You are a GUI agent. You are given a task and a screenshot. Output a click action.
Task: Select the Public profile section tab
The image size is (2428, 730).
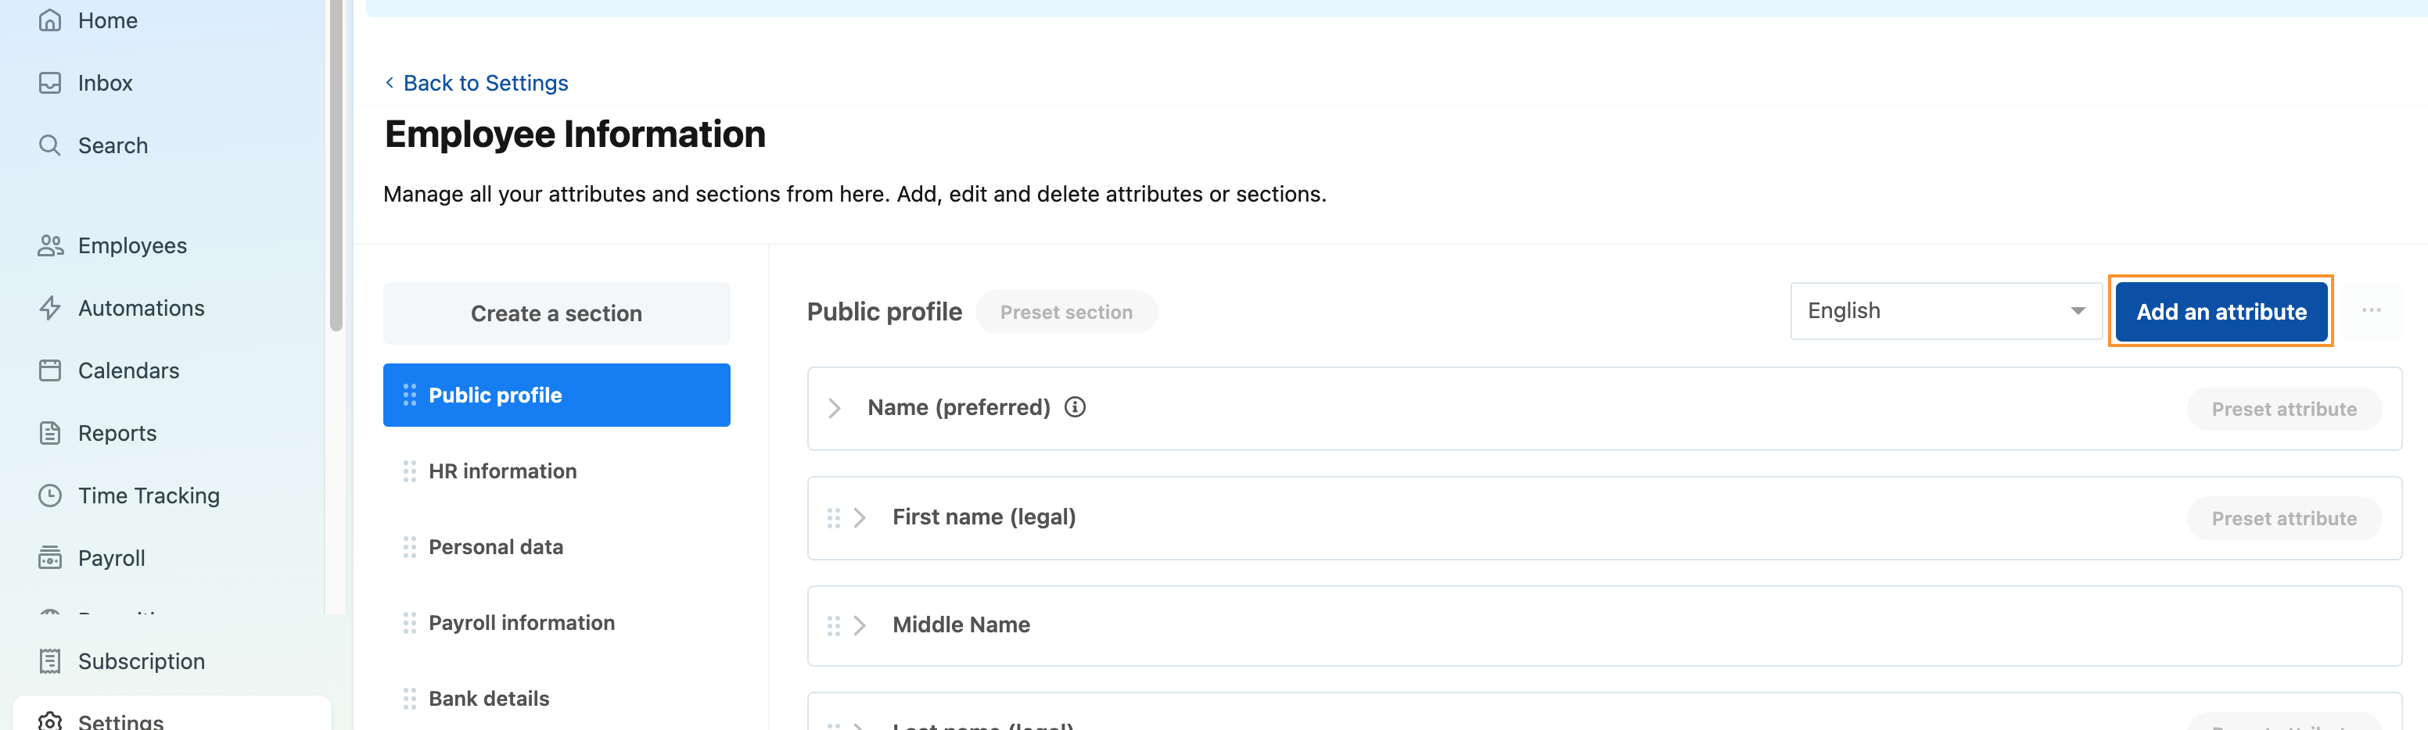coord(556,395)
